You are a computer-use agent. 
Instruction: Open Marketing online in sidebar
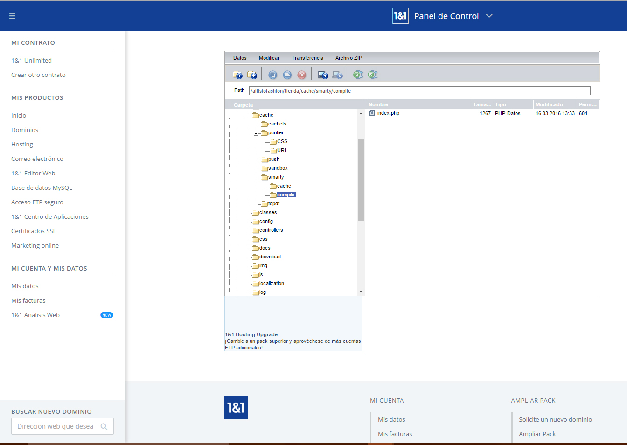[x=35, y=245]
